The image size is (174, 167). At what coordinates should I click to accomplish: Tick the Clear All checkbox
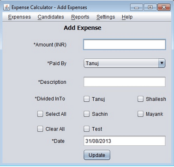(40, 129)
